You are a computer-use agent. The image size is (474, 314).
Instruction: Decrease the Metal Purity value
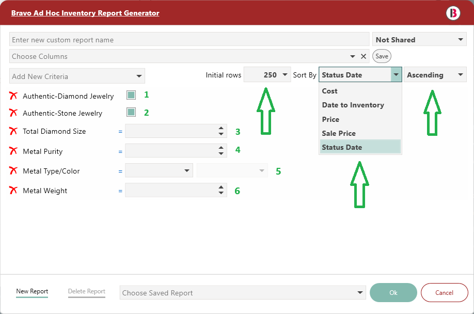221,153
